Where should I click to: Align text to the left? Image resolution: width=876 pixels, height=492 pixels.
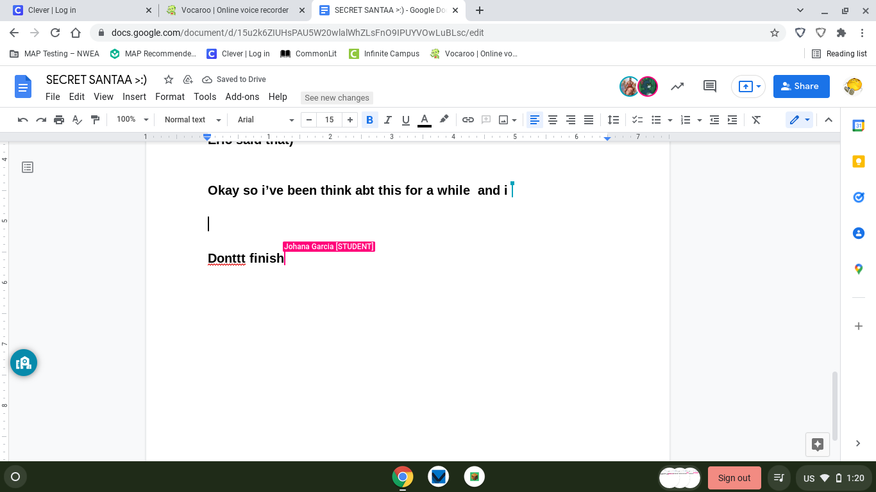click(x=534, y=120)
